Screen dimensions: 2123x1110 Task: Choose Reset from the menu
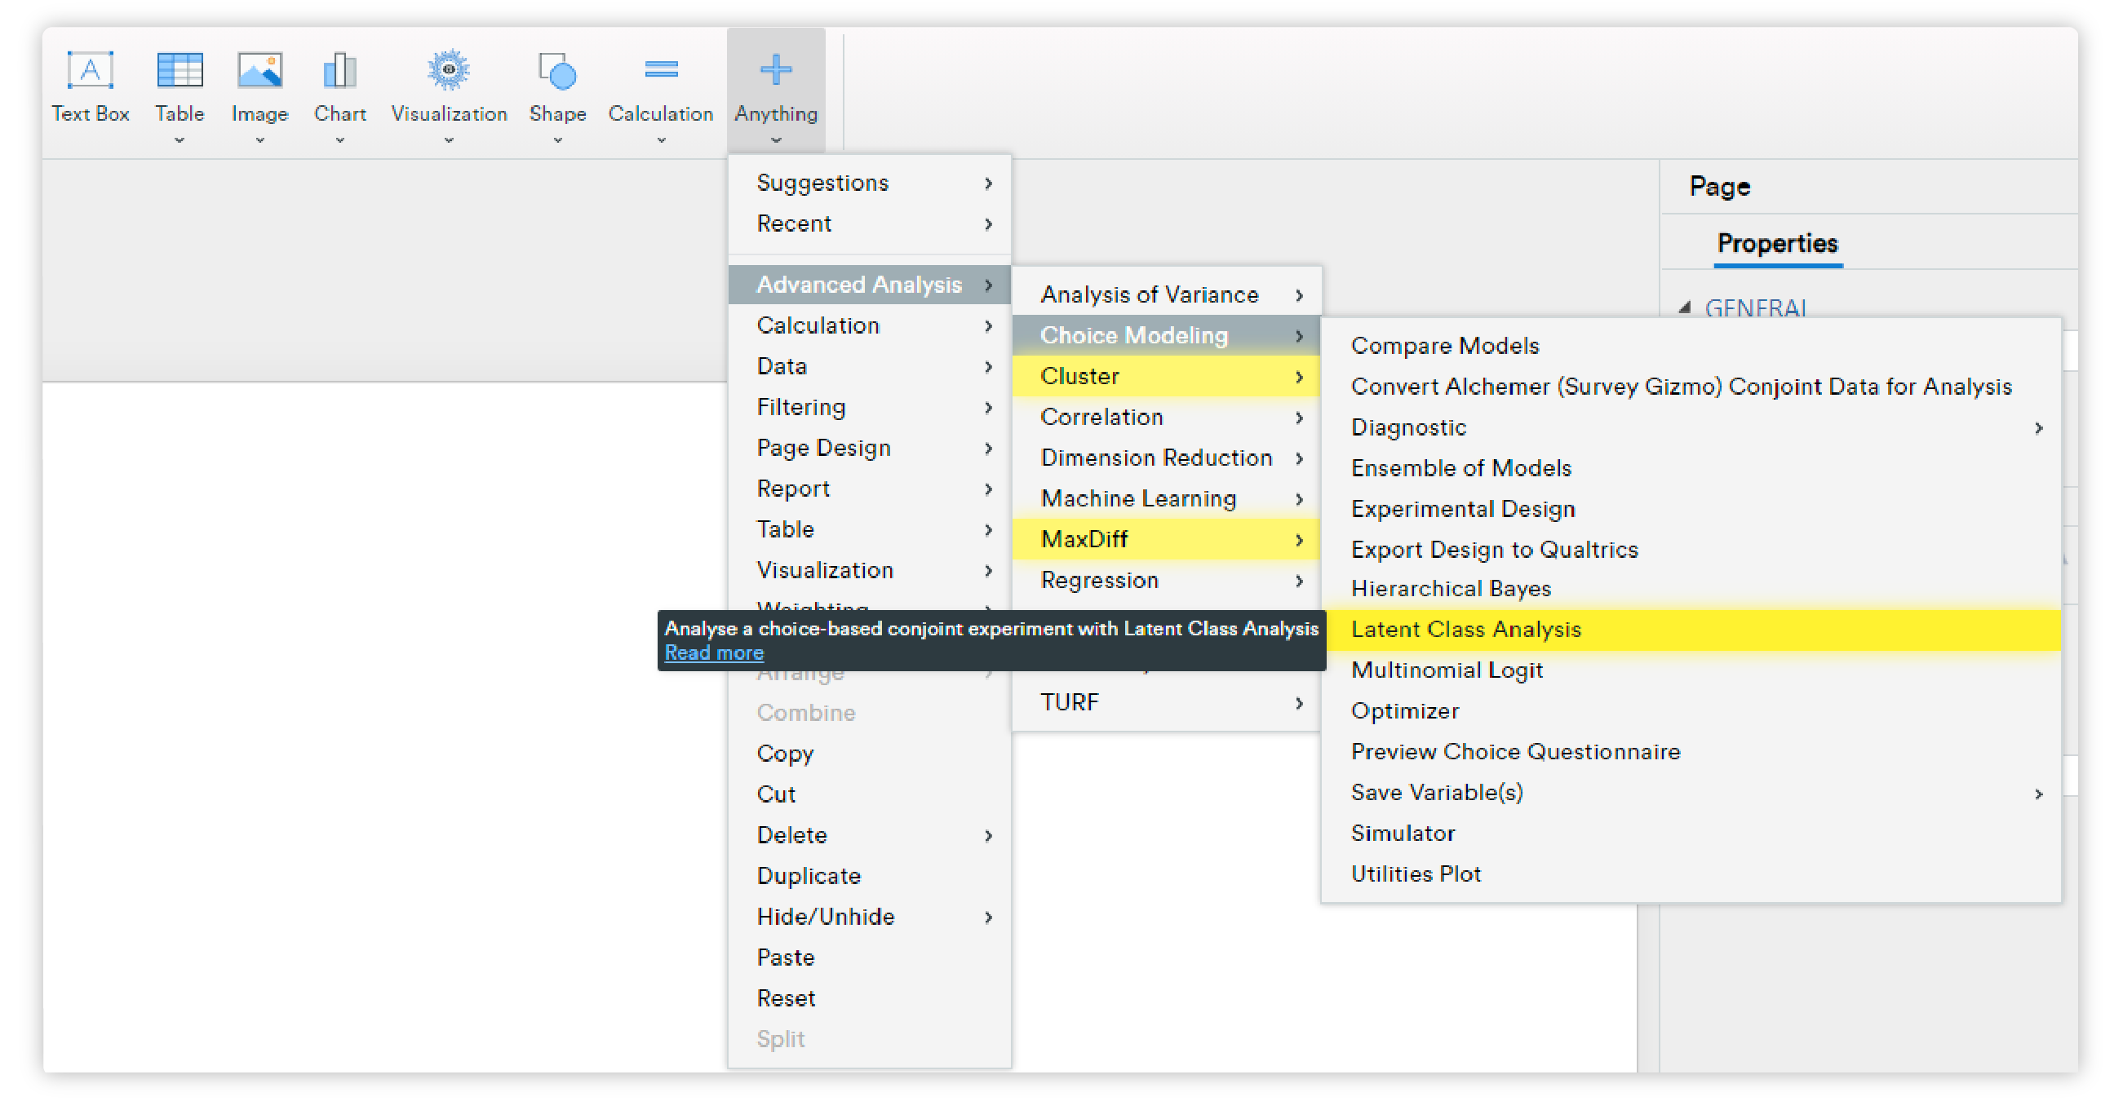point(870,999)
